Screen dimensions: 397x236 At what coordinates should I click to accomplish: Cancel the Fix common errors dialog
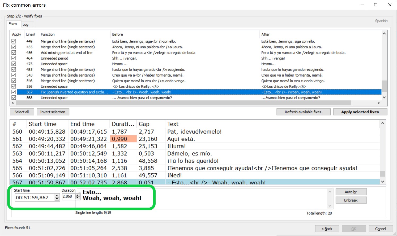pos(381,229)
